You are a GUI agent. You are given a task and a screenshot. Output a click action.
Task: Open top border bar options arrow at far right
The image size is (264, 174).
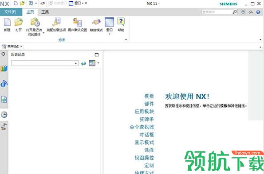point(260,47)
